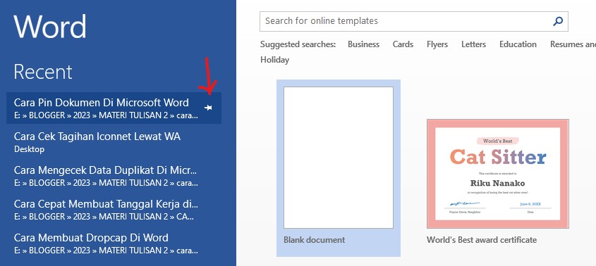Open recent file Cara Membuat Dropcap Di Word
Viewport: 596px width, 266px height.
[114, 243]
